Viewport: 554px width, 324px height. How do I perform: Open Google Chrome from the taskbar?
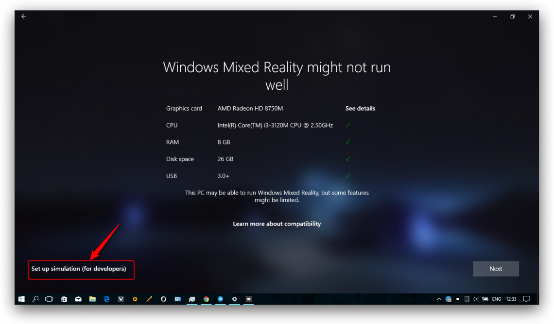click(x=206, y=299)
